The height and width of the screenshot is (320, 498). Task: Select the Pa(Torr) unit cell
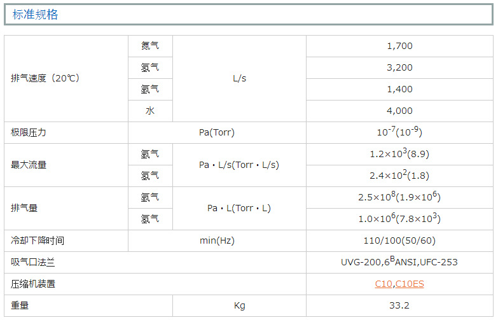click(x=216, y=132)
